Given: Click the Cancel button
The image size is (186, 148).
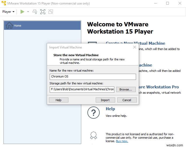Looking at the screenshot, I should [127, 100].
